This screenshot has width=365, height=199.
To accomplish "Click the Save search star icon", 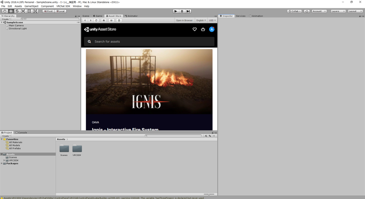I will click(214, 136).
